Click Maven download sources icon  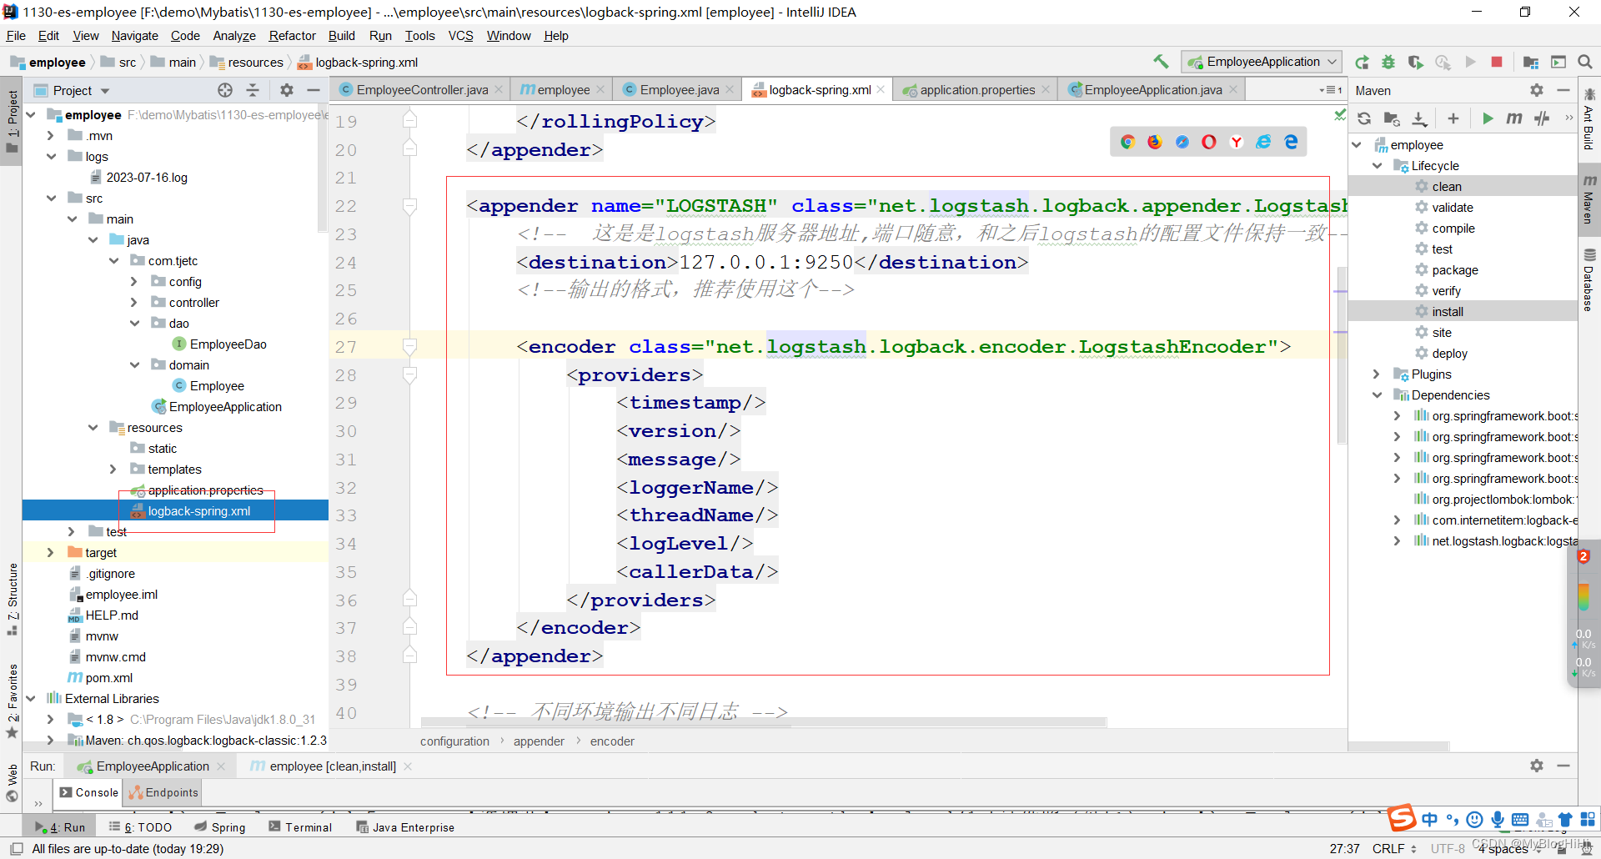[1419, 118]
